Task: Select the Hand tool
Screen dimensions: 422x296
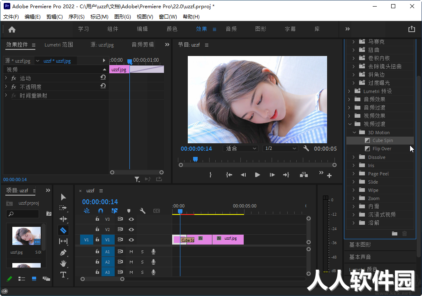Action: click(63, 263)
